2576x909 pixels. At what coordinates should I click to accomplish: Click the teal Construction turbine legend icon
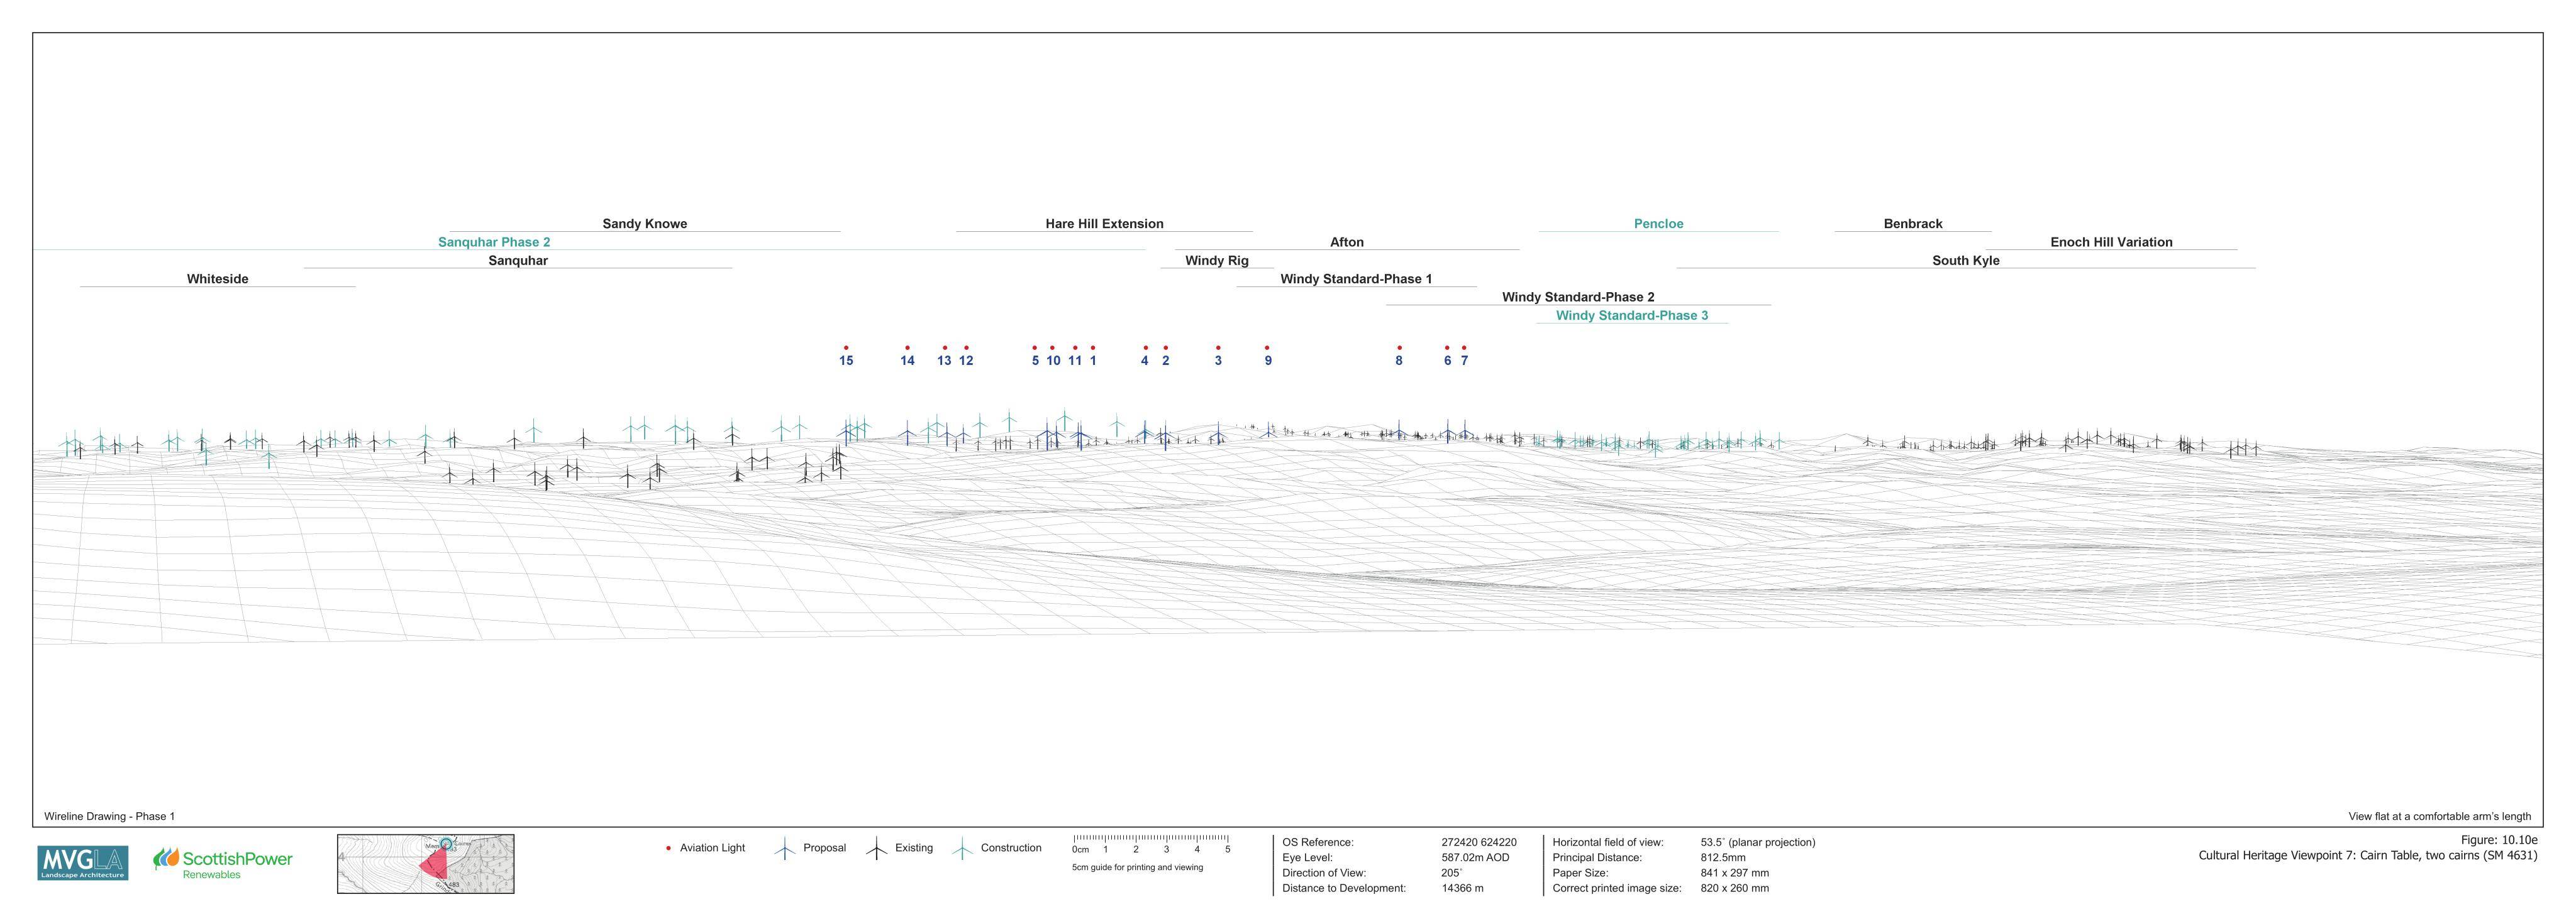pos(962,849)
